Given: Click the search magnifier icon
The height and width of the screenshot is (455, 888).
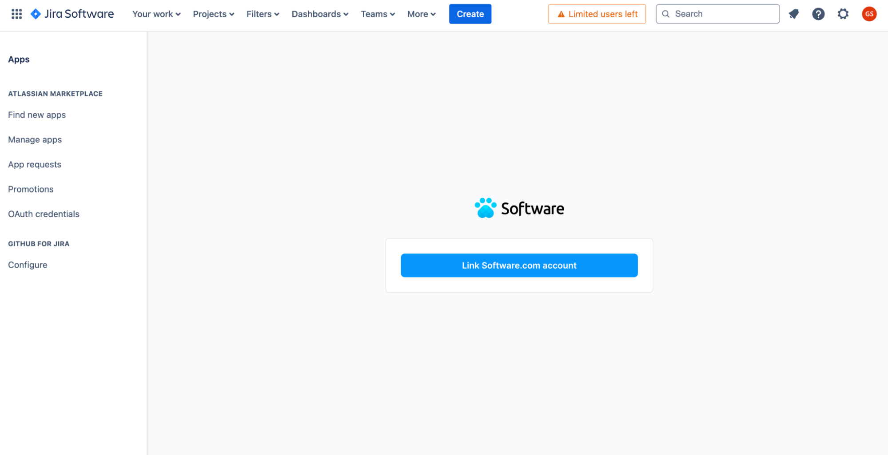Looking at the screenshot, I should (x=665, y=14).
